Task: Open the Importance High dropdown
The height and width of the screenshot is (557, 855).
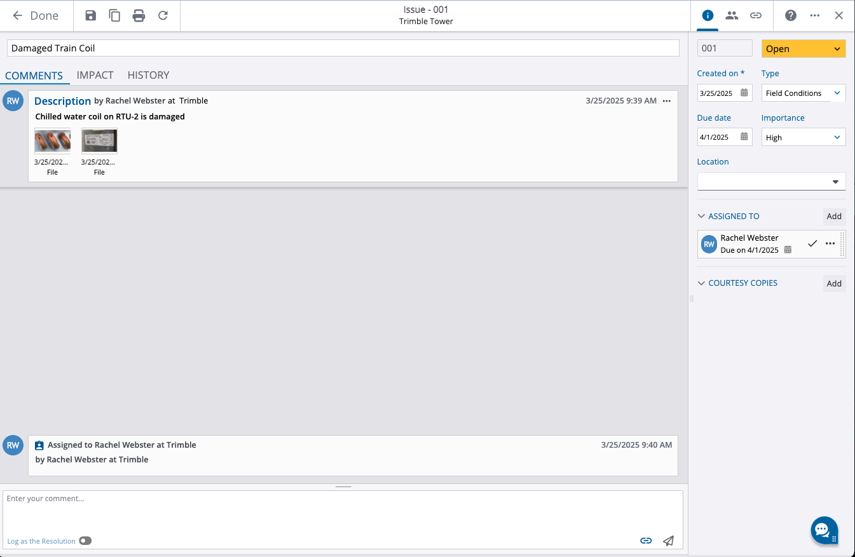Action: 804,138
